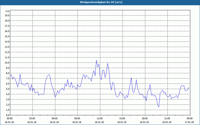Pick the 15,0 y-axis label
The width and height of the screenshot is (200, 125).
click(x=7, y=36)
